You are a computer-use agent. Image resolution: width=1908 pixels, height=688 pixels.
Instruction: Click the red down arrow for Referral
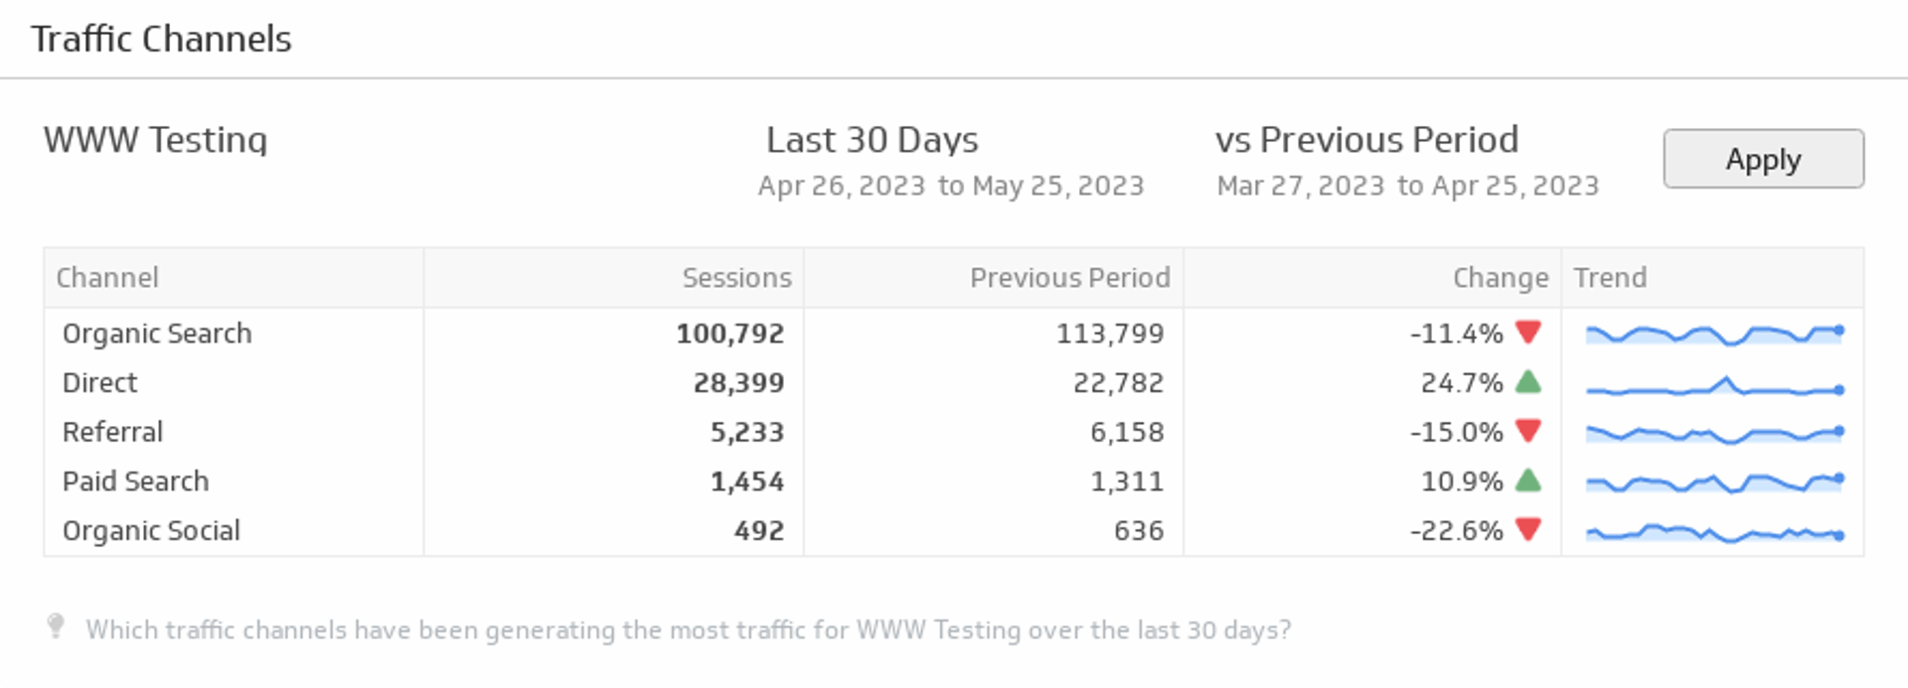[x=1528, y=431]
